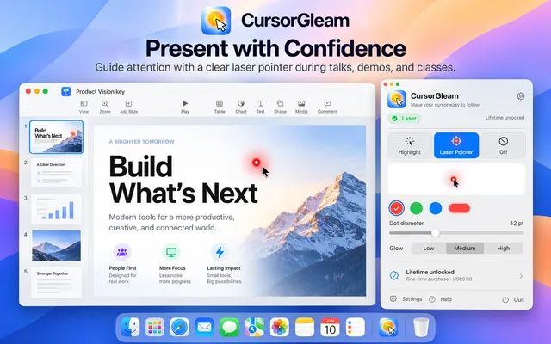Open the Media toolbar item
The width and height of the screenshot is (551, 344).
click(301, 107)
